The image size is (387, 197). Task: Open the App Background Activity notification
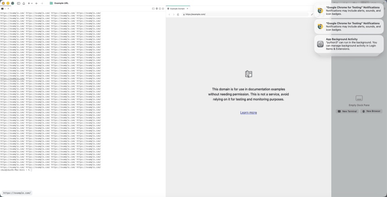coord(349,44)
